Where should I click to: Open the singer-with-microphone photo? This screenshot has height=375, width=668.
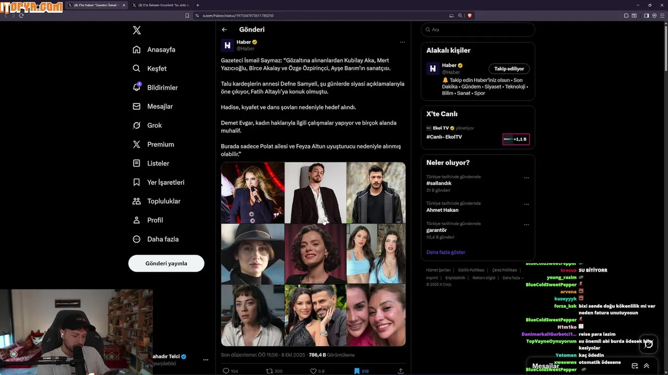pyautogui.click(x=253, y=192)
